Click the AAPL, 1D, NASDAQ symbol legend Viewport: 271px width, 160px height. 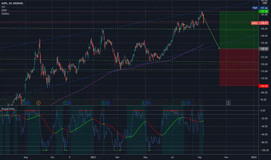click(x=12, y=3)
